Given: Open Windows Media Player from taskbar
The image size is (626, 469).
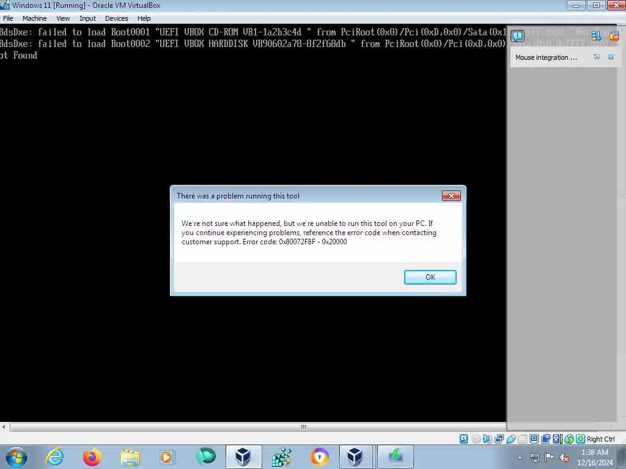Looking at the screenshot, I should coord(166,457).
